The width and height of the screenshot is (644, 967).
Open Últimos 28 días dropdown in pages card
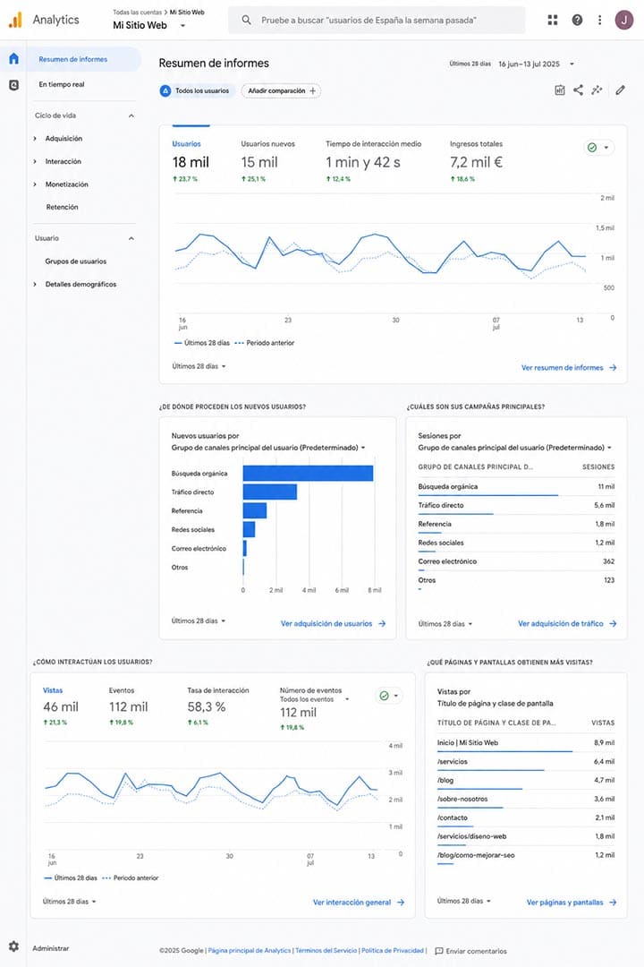click(464, 901)
